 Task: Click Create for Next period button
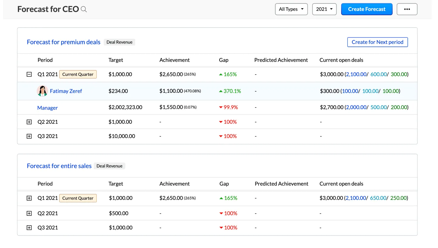(x=377, y=42)
